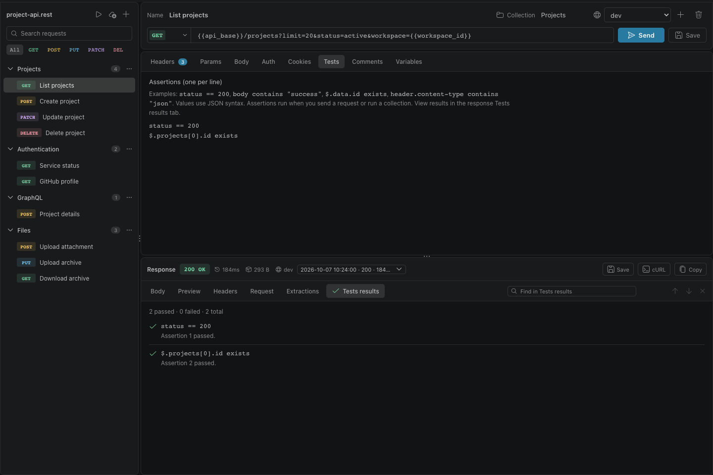Send the request
Image resolution: width=713 pixels, height=475 pixels.
coord(641,35)
